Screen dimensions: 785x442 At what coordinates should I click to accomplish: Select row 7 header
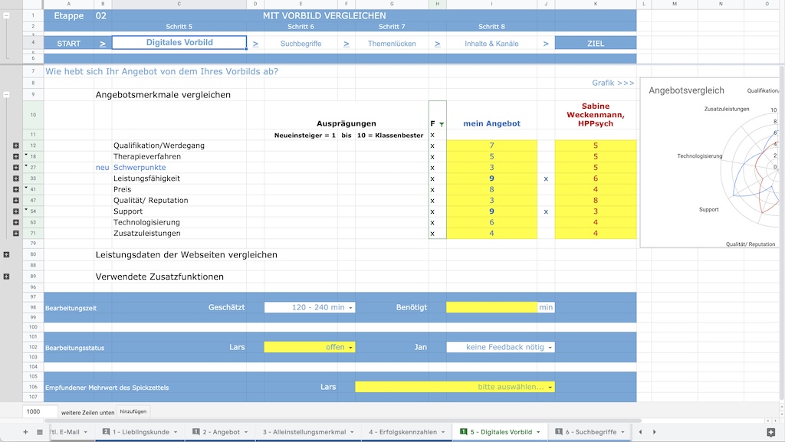click(x=33, y=71)
